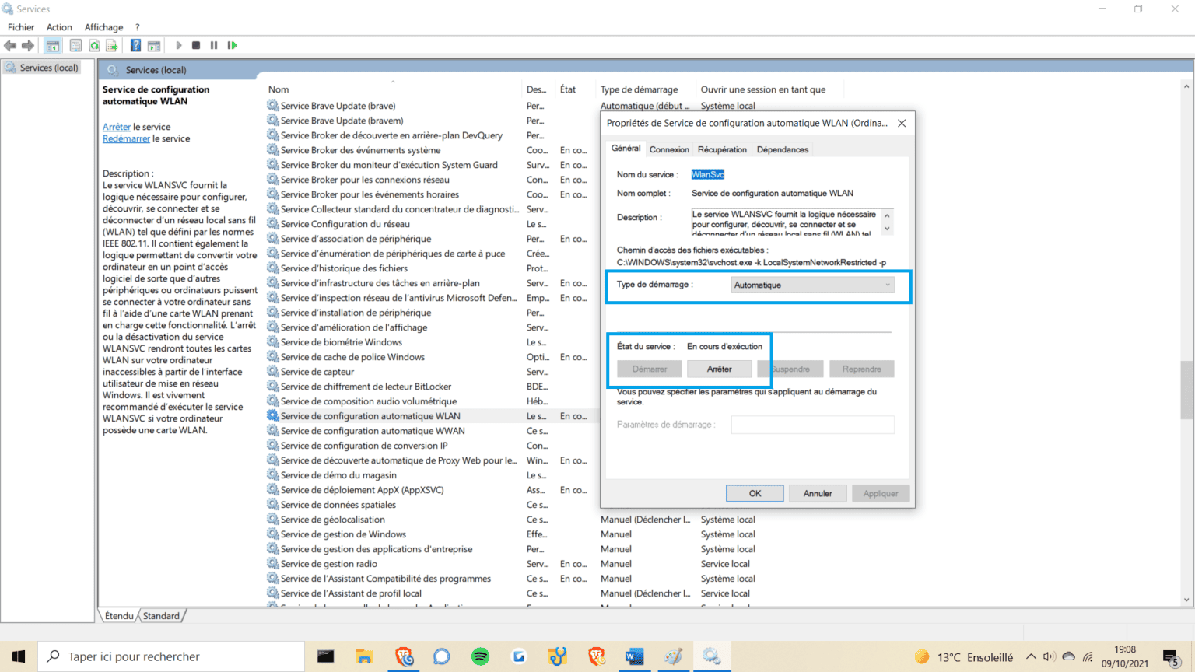This screenshot has height=672, width=1195.
Task: Open File Explorer from the taskbar
Action: [x=364, y=656]
